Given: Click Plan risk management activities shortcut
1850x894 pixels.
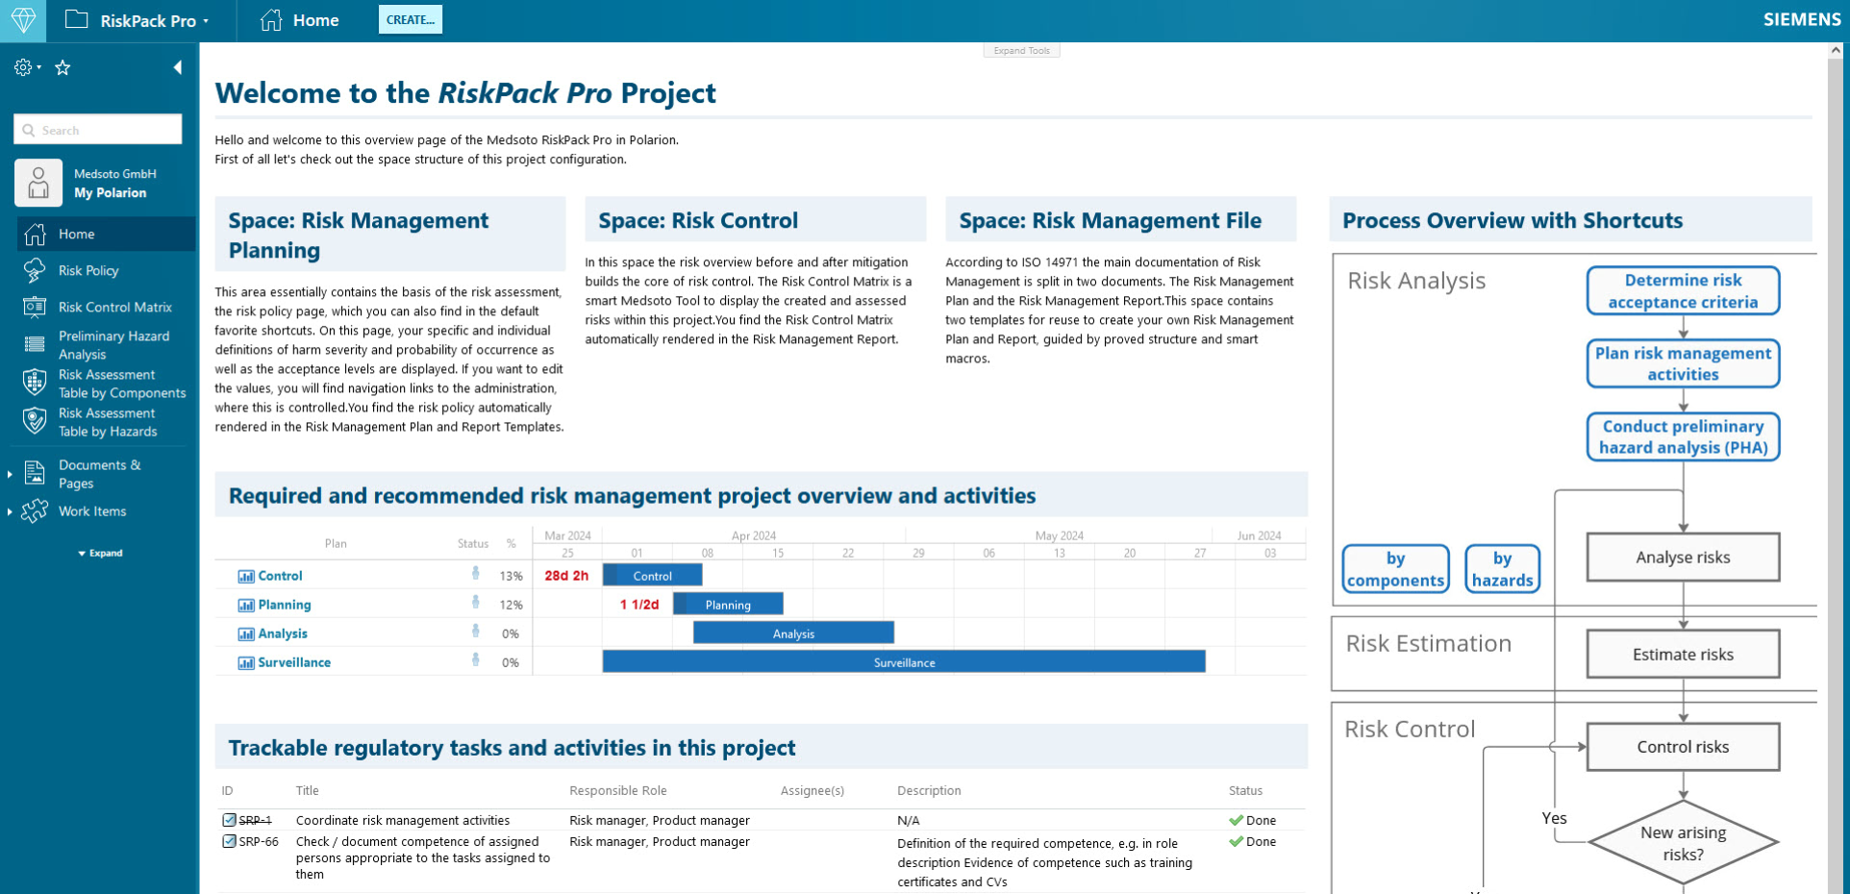Looking at the screenshot, I should click(x=1683, y=363).
